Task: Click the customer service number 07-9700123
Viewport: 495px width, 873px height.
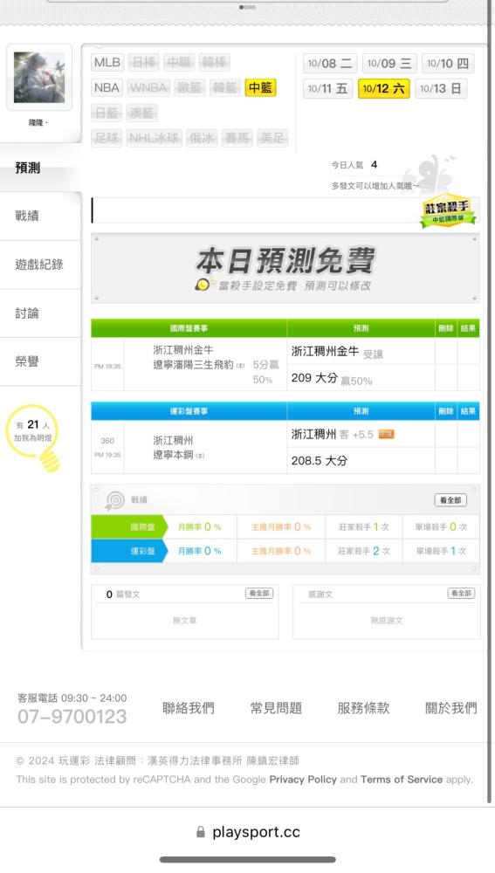Action: [72, 717]
